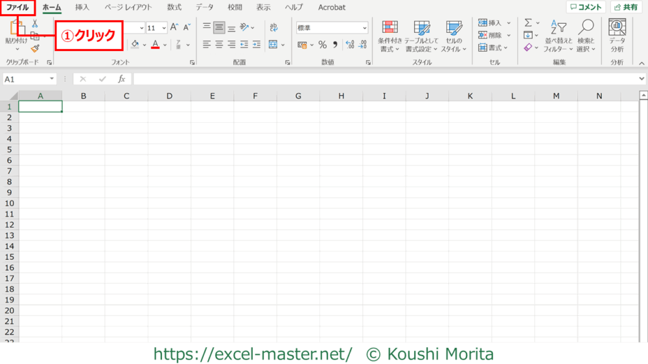Click the Insert Function fx icon
This screenshot has height=364, width=648.
121,79
